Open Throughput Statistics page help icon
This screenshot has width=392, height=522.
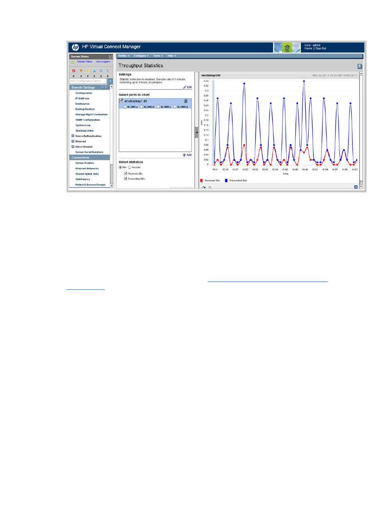point(360,66)
